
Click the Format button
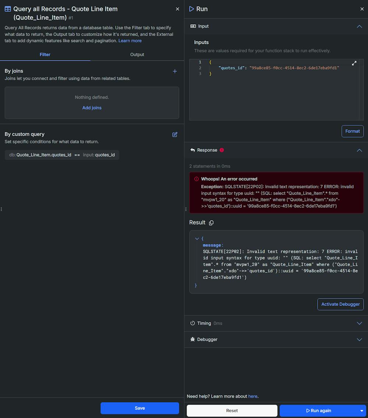tap(352, 131)
